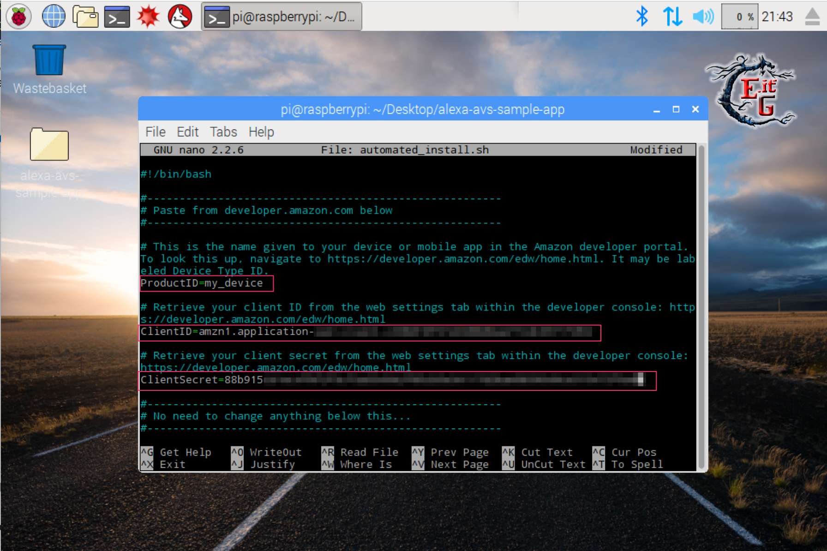Open the Help menu in terminal
This screenshot has width=827, height=551.
coord(261,132)
